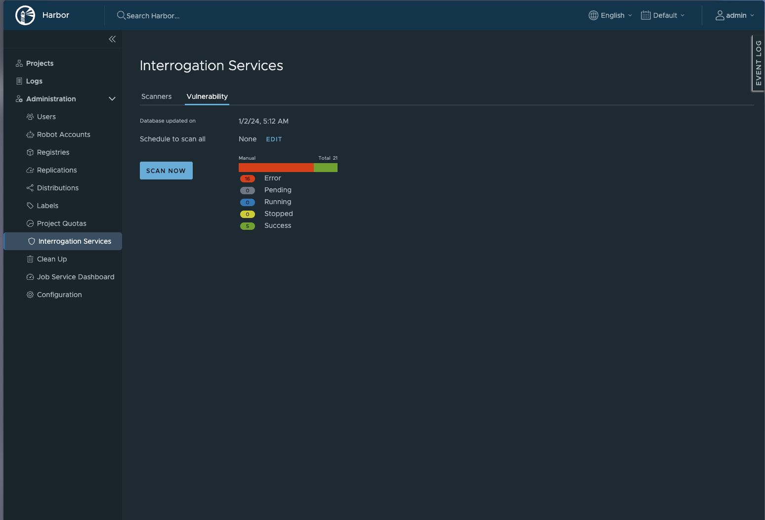This screenshot has width=765, height=520.
Task: Click the admin user avatar icon
Action: [x=720, y=15]
